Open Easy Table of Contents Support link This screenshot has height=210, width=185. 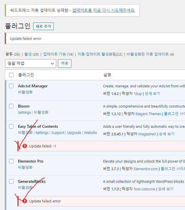coord(58,133)
